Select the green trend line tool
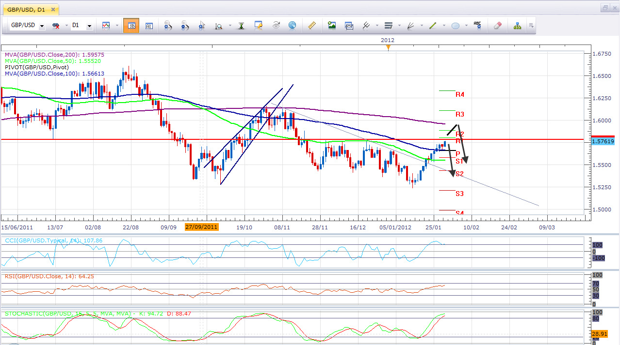 433,26
